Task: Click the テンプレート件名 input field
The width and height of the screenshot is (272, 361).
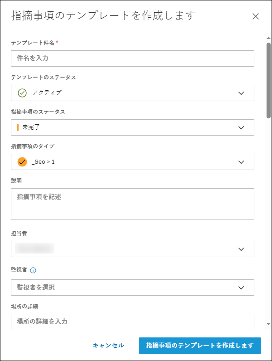Action: click(x=132, y=59)
